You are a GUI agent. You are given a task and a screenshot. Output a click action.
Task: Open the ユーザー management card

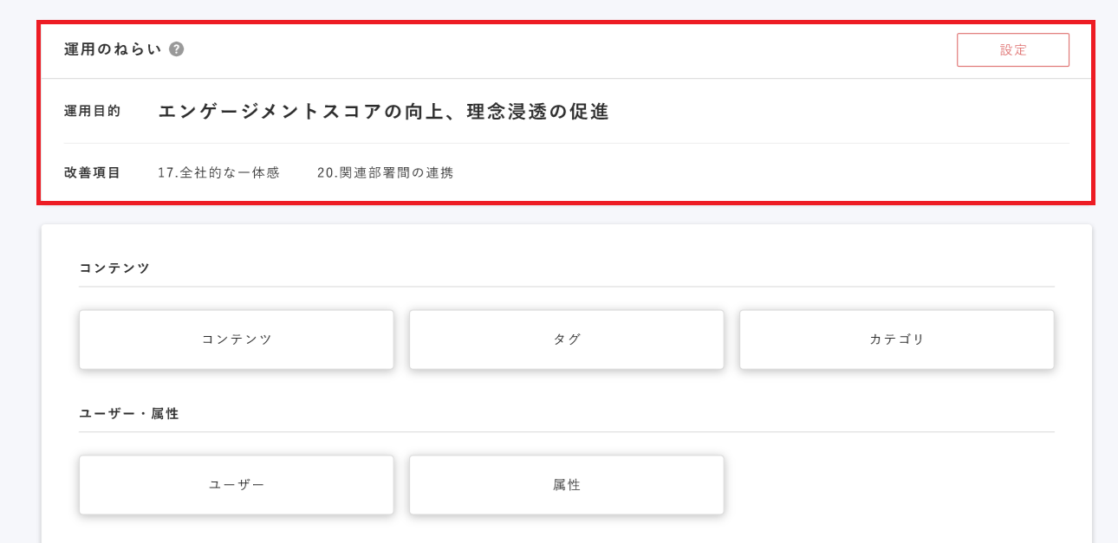point(236,484)
